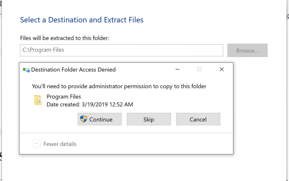This screenshot has width=289, height=181.
Task: Click the Continue button
Action: 100,119
